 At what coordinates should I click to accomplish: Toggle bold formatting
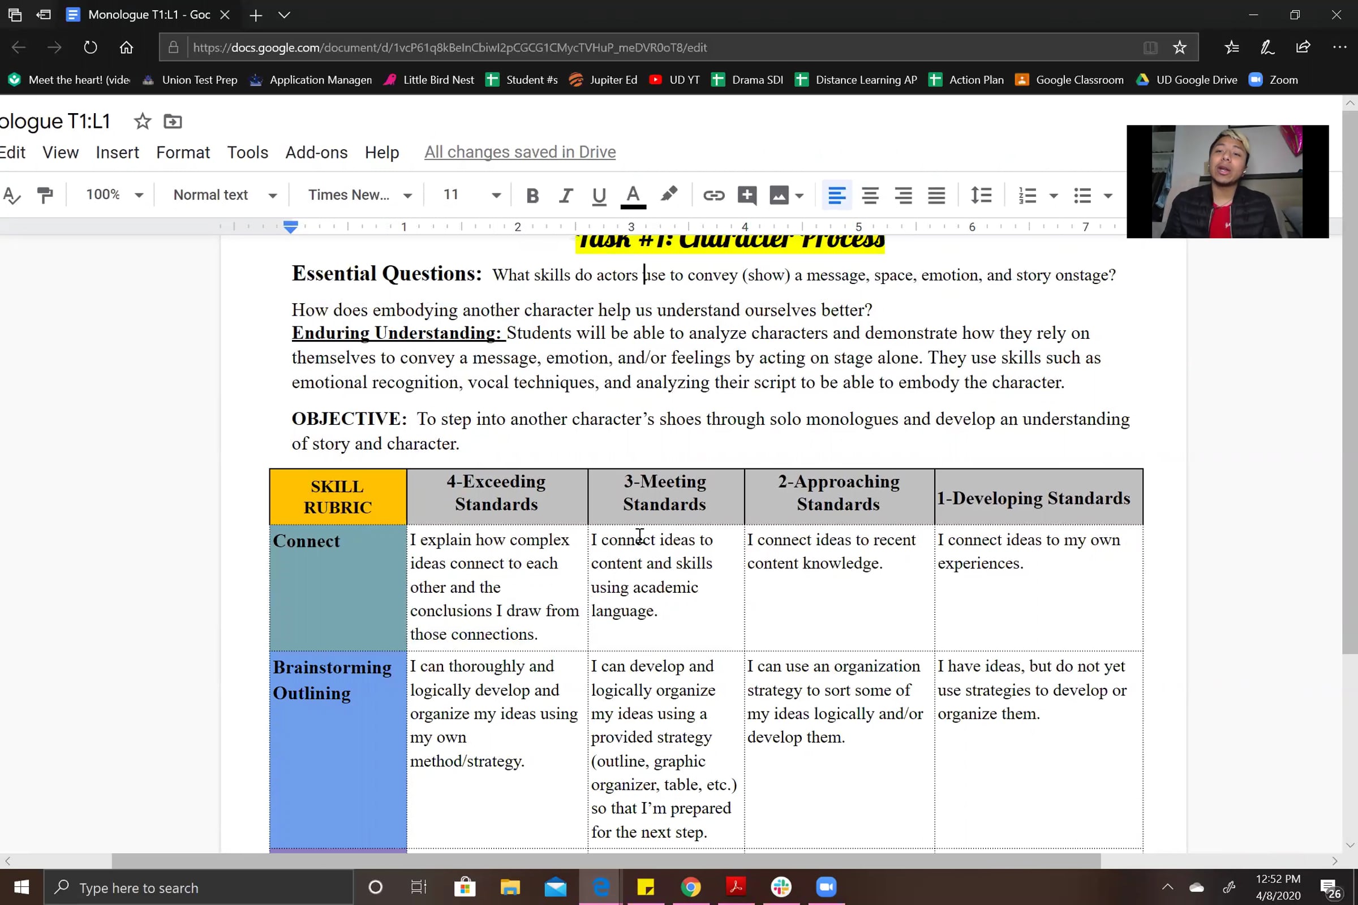(x=532, y=195)
